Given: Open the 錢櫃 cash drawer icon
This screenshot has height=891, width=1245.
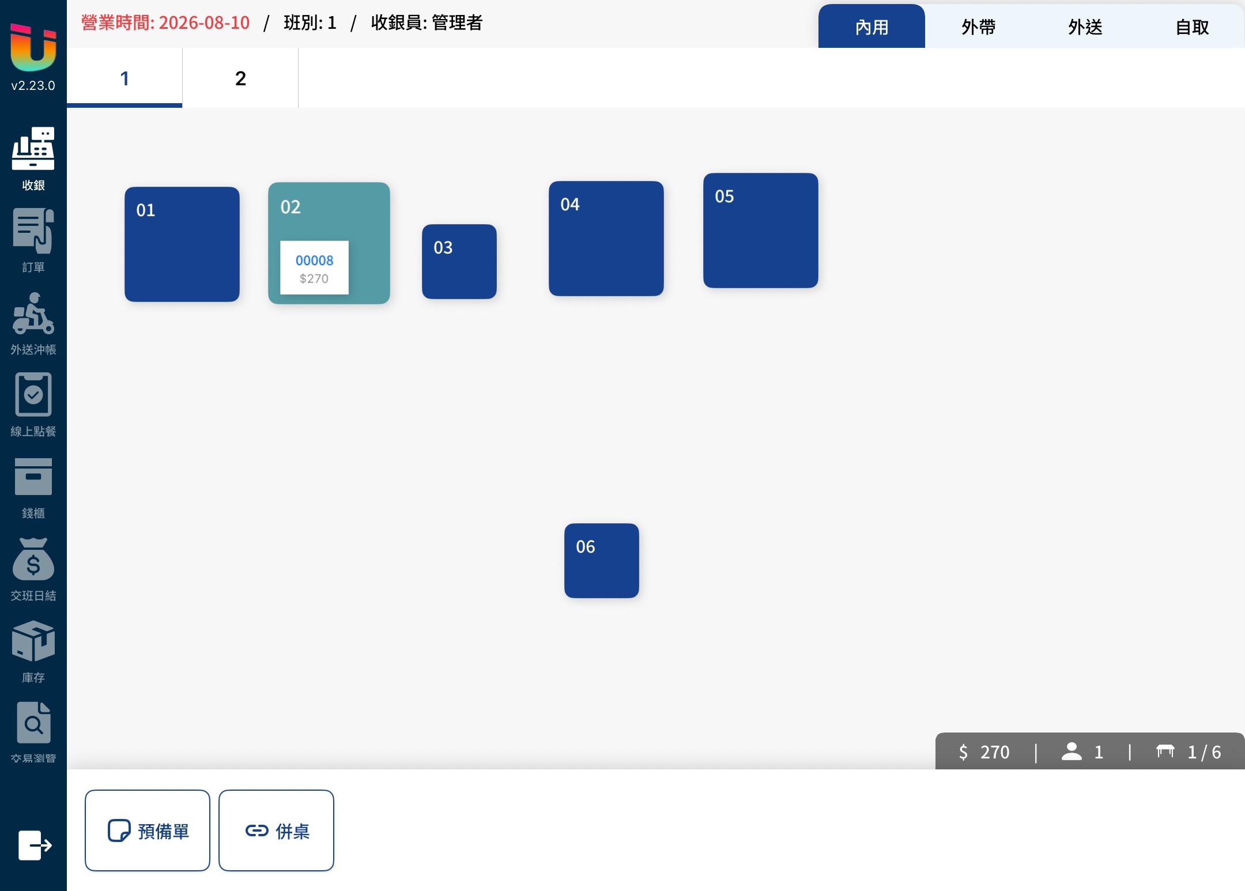Looking at the screenshot, I should pyautogui.click(x=33, y=477).
